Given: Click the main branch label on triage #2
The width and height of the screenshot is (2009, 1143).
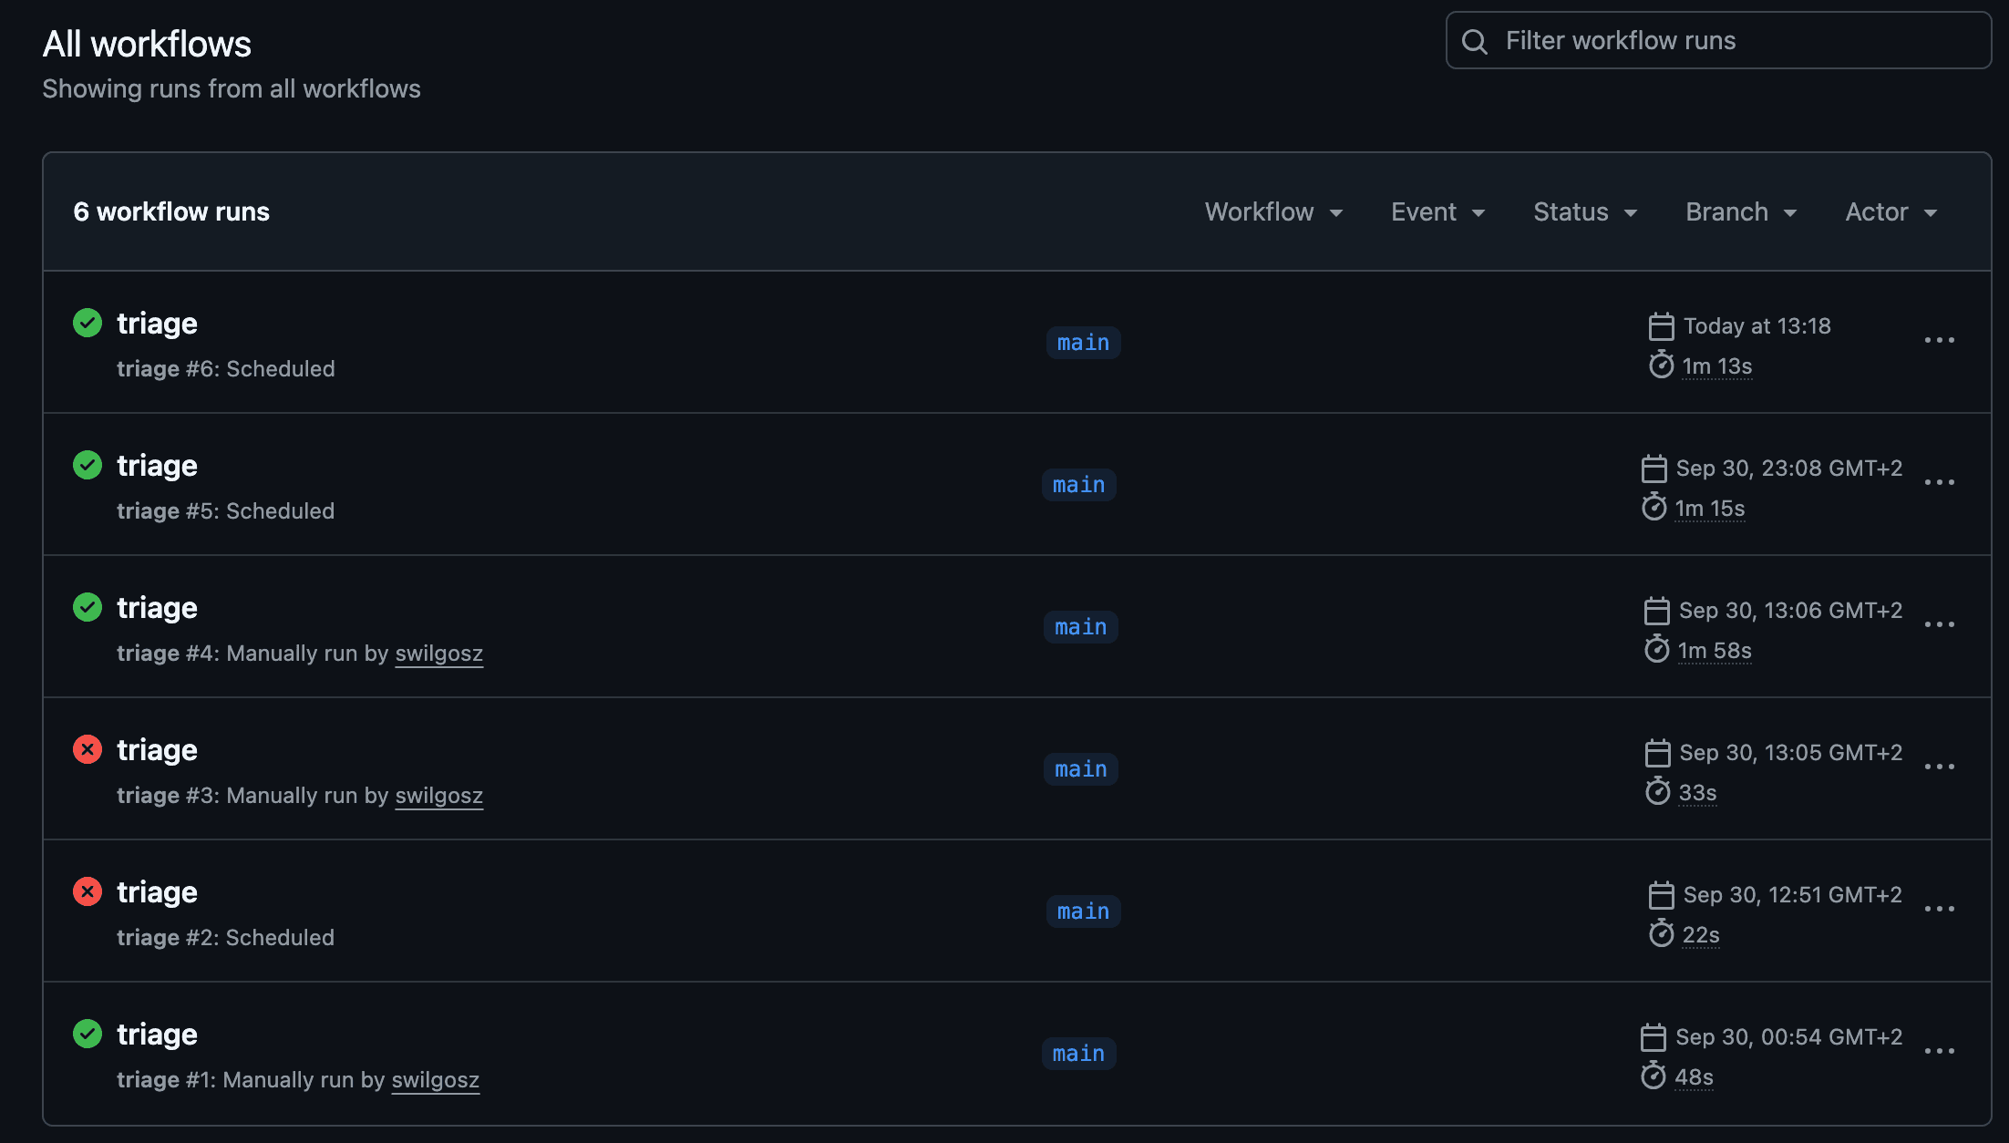Looking at the screenshot, I should point(1083,911).
